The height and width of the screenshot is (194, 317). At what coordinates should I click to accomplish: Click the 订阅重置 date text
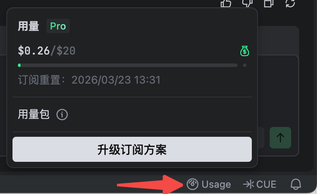(89, 80)
